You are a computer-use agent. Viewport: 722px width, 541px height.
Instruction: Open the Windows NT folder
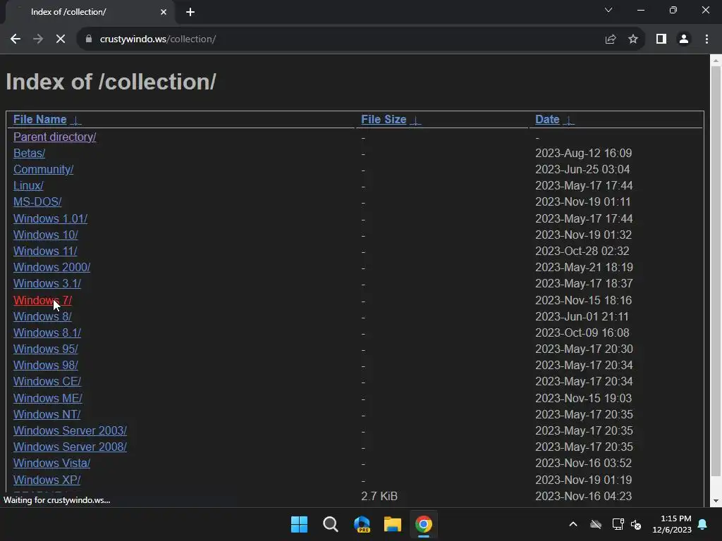pyautogui.click(x=47, y=414)
